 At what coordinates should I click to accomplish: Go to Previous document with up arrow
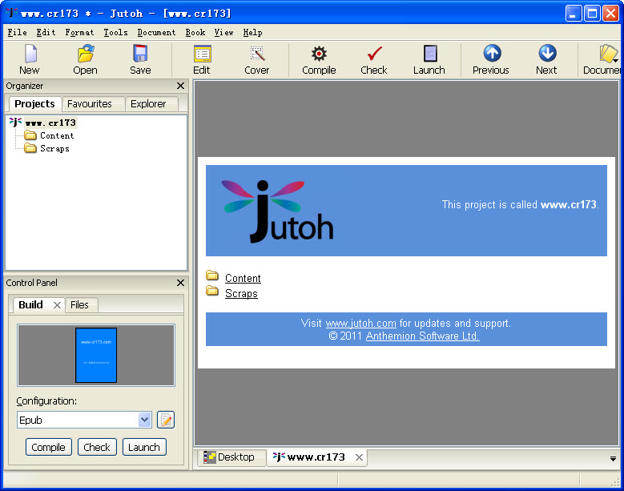[492, 54]
